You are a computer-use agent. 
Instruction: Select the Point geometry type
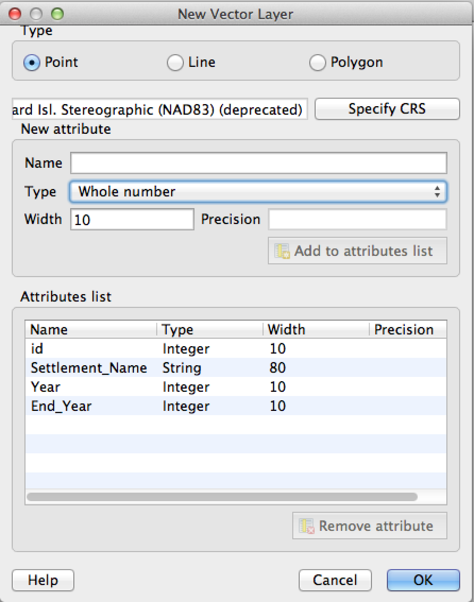(32, 63)
